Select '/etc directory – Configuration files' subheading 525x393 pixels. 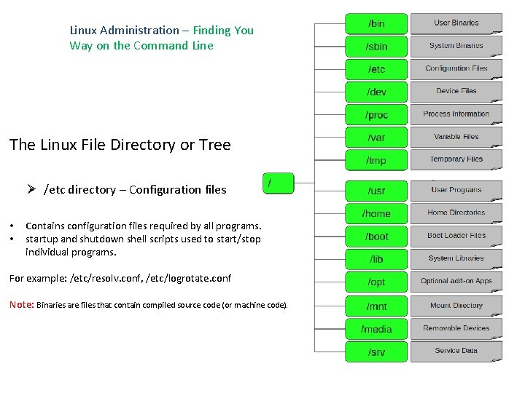(x=135, y=190)
